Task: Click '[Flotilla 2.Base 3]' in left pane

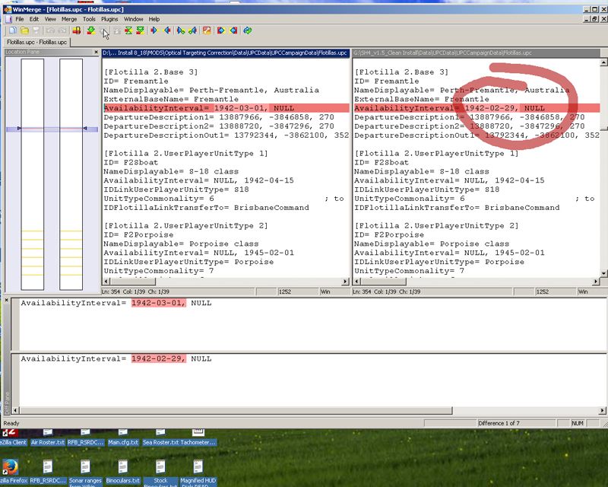Action: (x=150, y=72)
